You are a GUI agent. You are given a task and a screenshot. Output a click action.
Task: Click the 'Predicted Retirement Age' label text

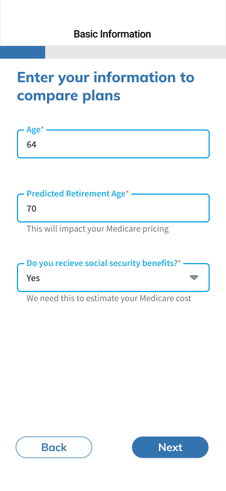coord(76,193)
